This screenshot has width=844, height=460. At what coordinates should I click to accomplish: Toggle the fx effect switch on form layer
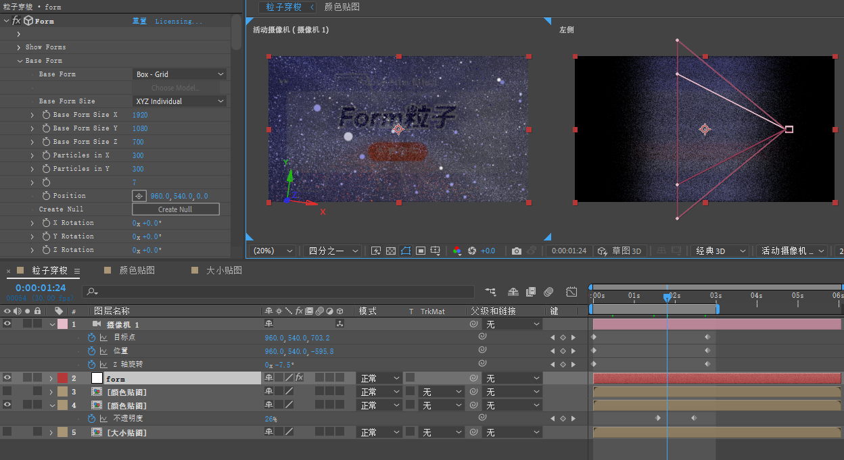click(x=299, y=378)
